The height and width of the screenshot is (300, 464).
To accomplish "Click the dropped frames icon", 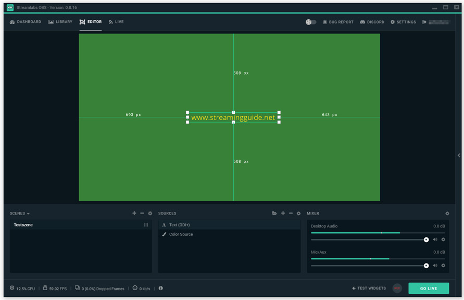I will tap(77, 288).
